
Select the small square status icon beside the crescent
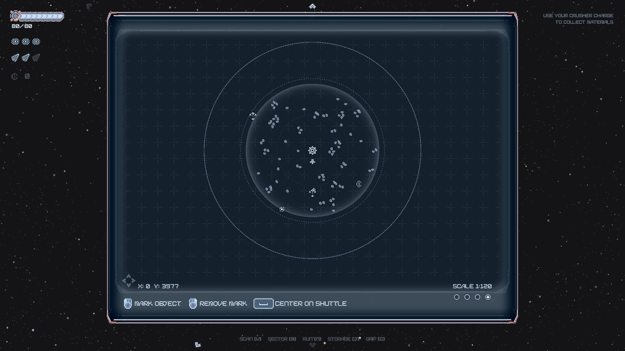[27, 76]
